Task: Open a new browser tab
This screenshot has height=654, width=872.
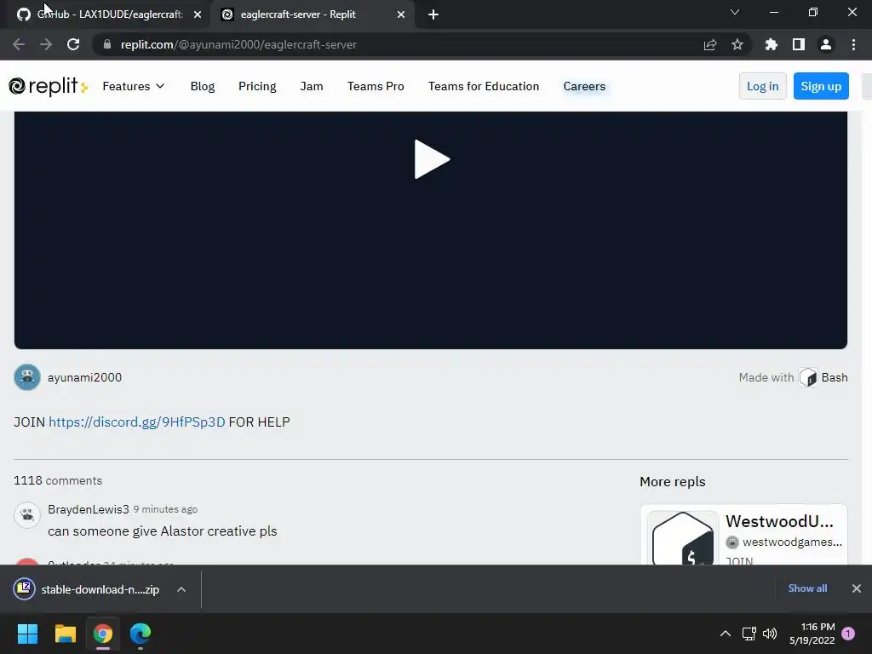Action: (x=433, y=14)
